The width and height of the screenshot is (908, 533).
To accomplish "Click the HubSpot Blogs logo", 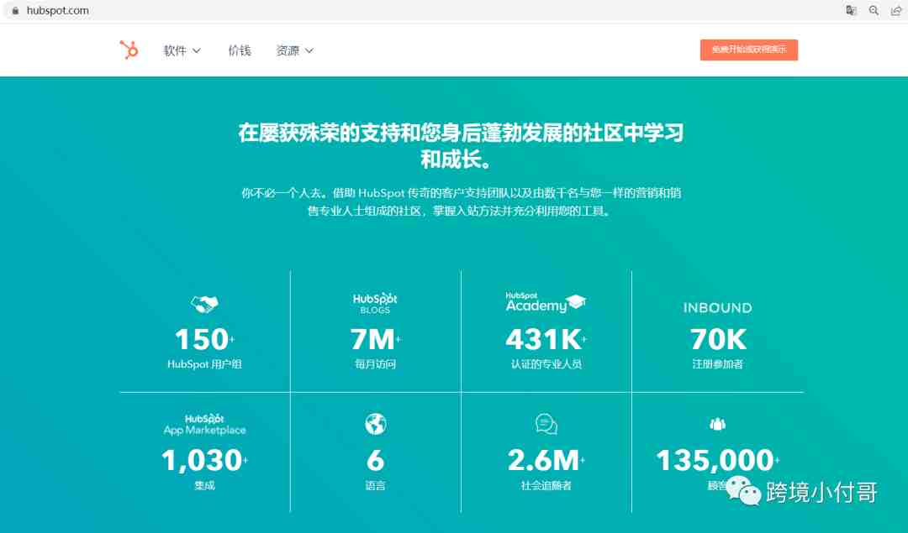I will (x=375, y=304).
